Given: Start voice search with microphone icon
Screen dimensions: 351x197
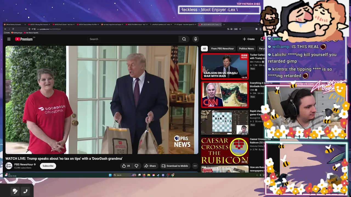Looking at the screenshot, I should pos(196,39).
